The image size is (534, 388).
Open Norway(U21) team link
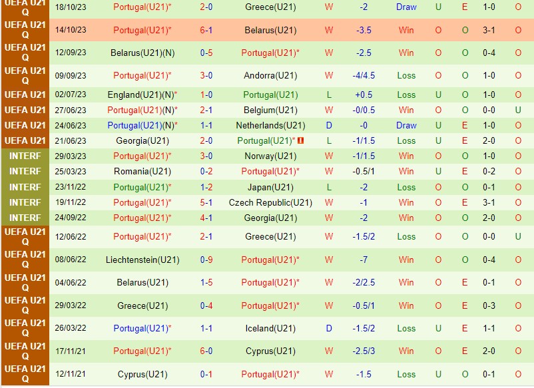270,156
